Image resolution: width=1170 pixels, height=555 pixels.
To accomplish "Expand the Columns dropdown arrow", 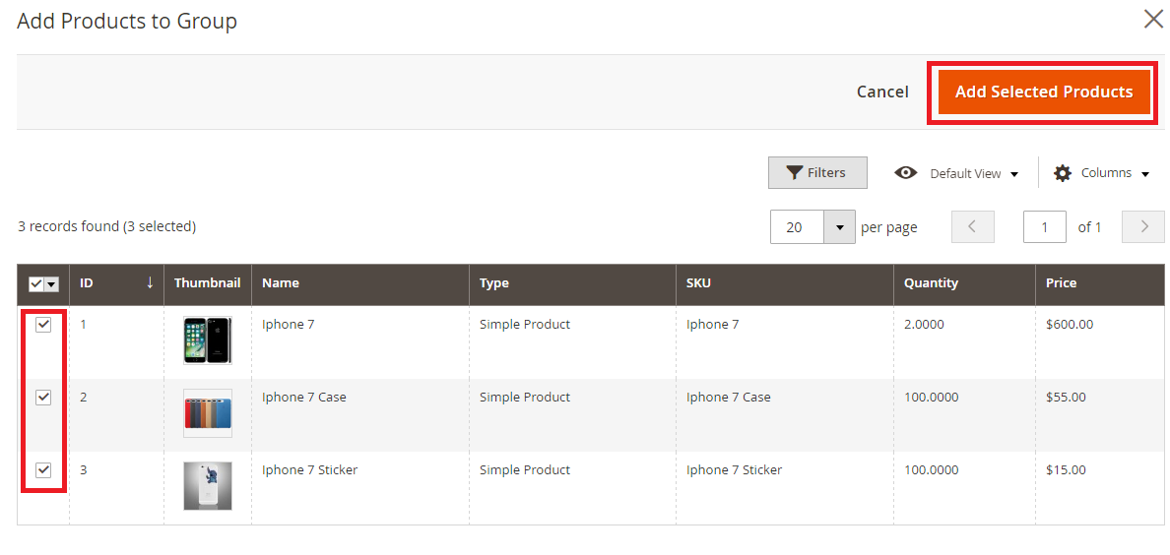I will 1145,174.
